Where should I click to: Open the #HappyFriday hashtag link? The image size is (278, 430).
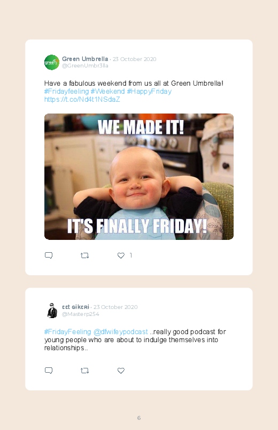click(149, 92)
